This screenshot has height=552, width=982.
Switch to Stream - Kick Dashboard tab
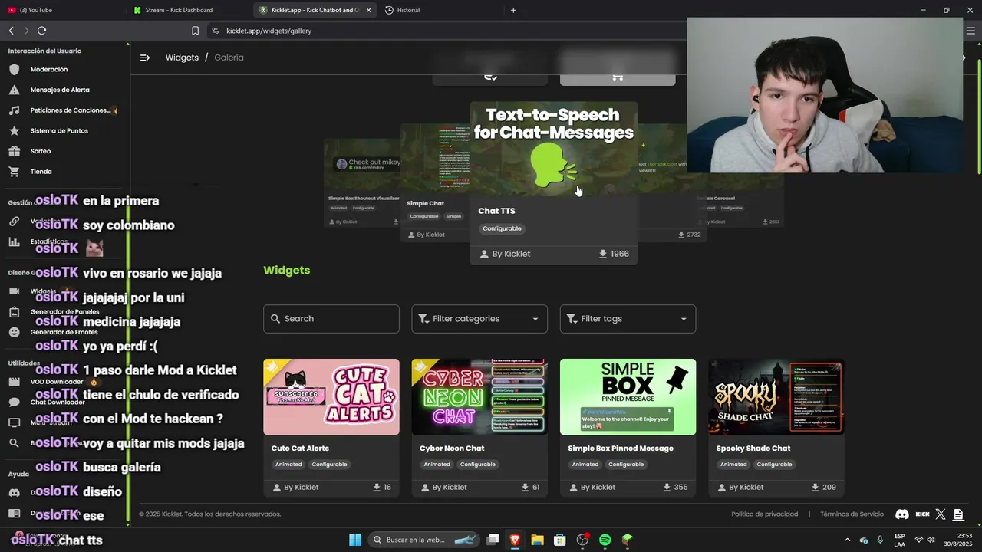coord(189,10)
